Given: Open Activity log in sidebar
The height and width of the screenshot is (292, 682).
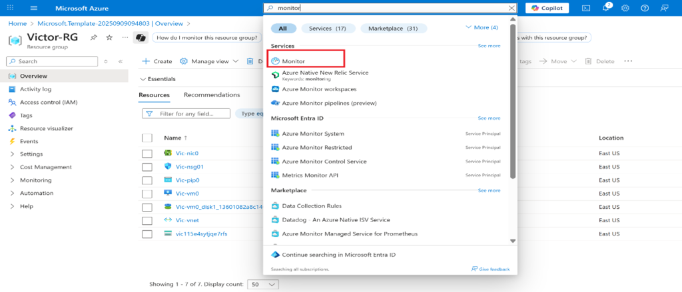Looking at the screenshot, I should [36, 89].
